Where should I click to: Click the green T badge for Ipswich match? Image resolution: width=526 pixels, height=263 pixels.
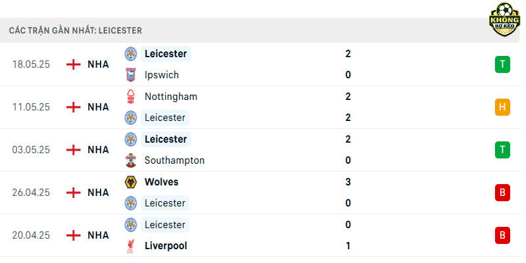pyautogui.click(x=502, y=64)
